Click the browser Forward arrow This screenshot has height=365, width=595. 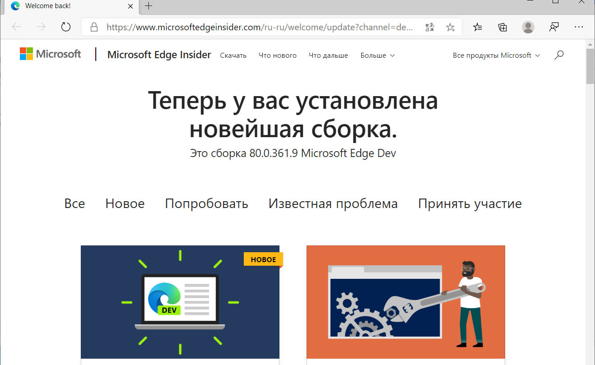(x=41, y=27)
